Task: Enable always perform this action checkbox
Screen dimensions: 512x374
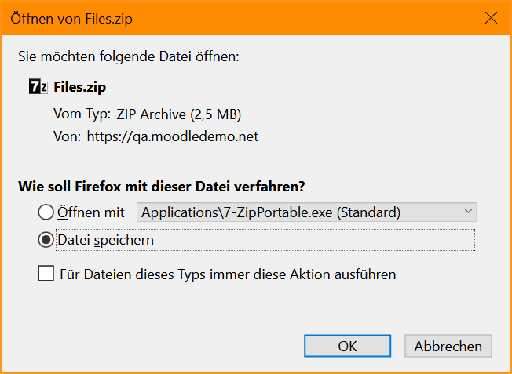Action: coord(46,273)
